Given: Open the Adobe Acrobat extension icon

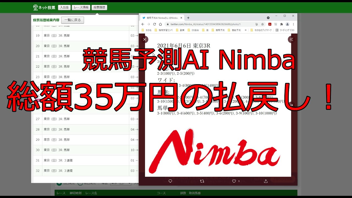Looking at the screenshot, I should tap(270, 24).
